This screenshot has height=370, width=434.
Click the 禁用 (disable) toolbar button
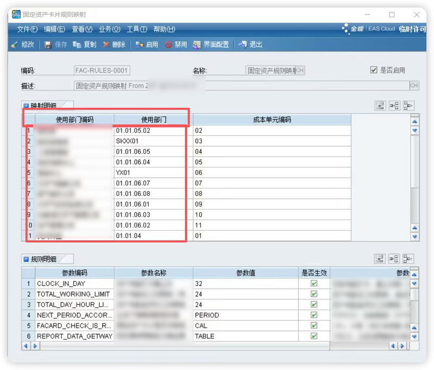click(176, 44)
